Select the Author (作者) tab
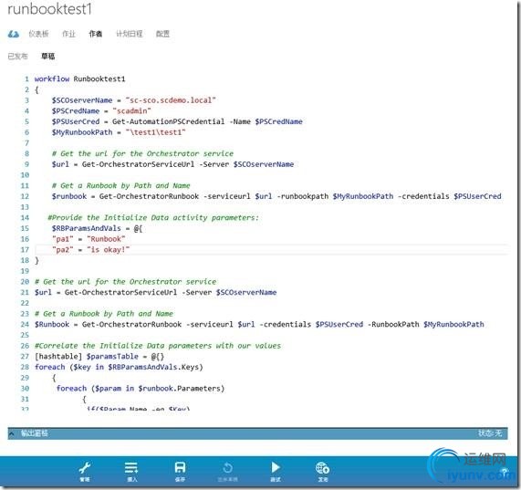The width and height of the screenshot is (521, 490). pyautogui.click(x=96, y=34)
